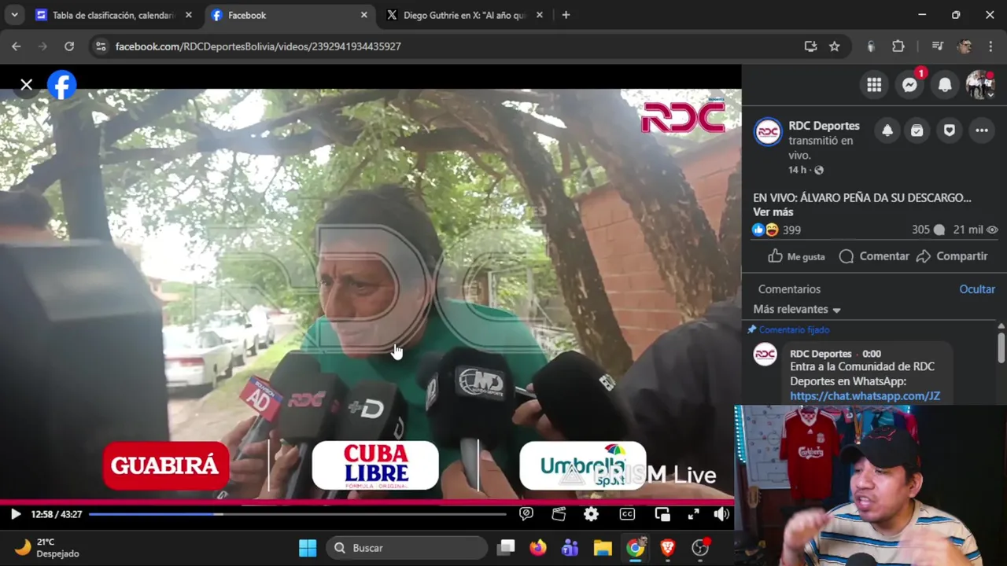Mute the video volume speaker
Image resolution: width=1007 pixels, height=566 pixels.
pos(721,514)
